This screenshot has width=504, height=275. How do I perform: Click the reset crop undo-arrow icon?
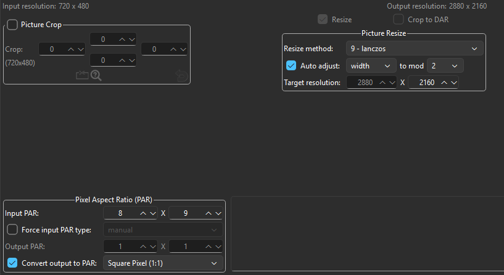[181, 75]
